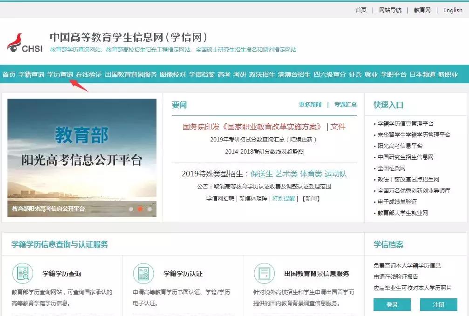Image resolution: width=469 pixels, height=316 pixels.
Task: Open the 四六级查分 menu item
Action: coord(331,74)
